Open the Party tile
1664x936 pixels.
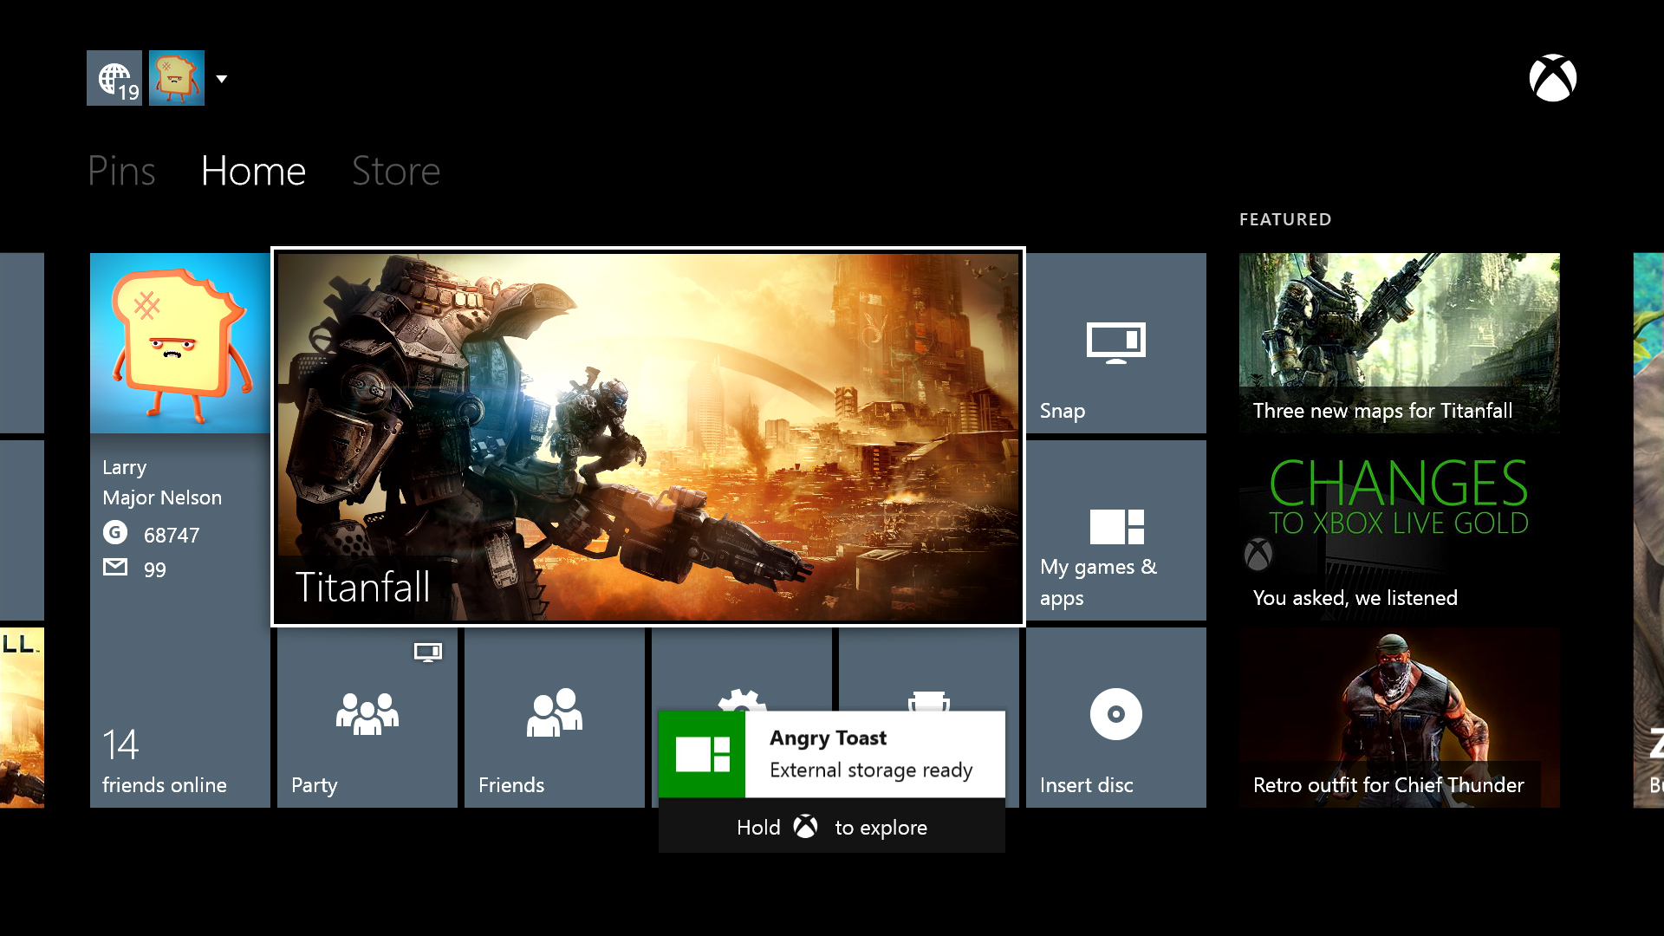coord(367,718)
